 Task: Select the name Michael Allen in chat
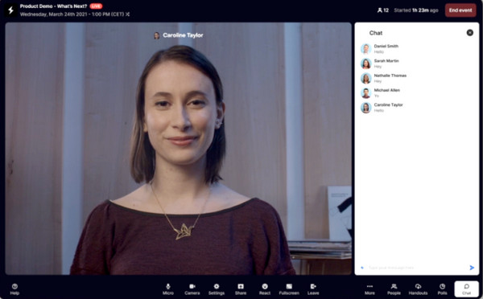pos(387,90)
